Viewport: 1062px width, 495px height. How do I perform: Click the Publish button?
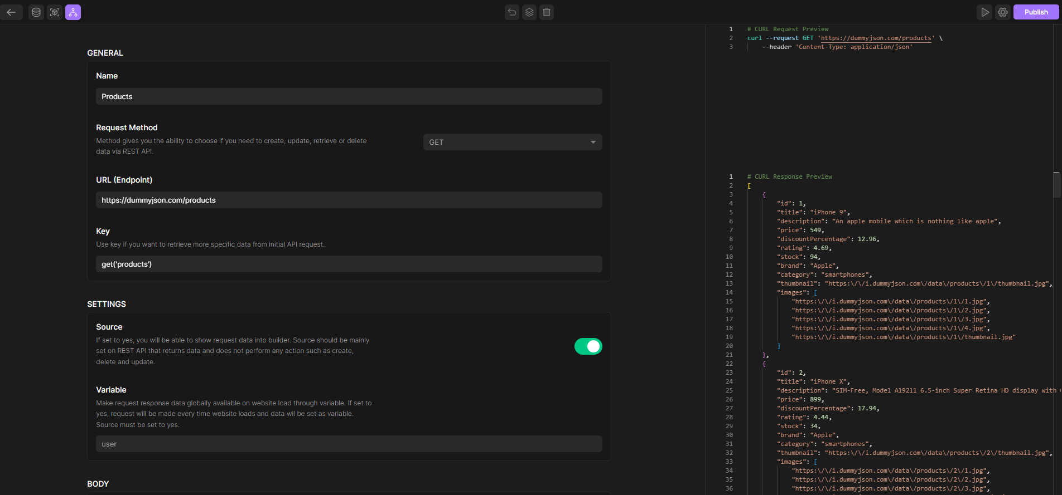[1036, 12]
